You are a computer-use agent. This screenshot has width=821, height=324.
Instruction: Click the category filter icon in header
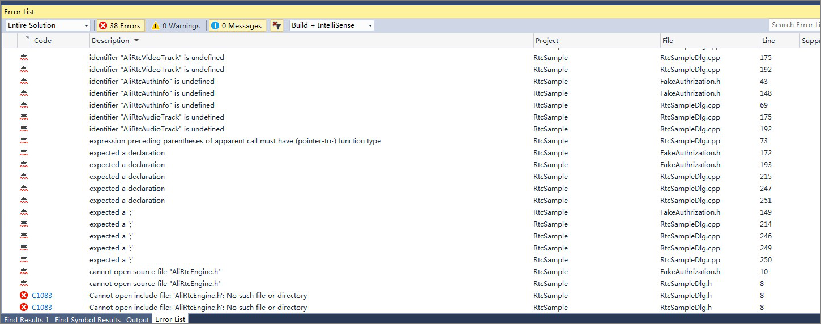click(x=27, y=39)
